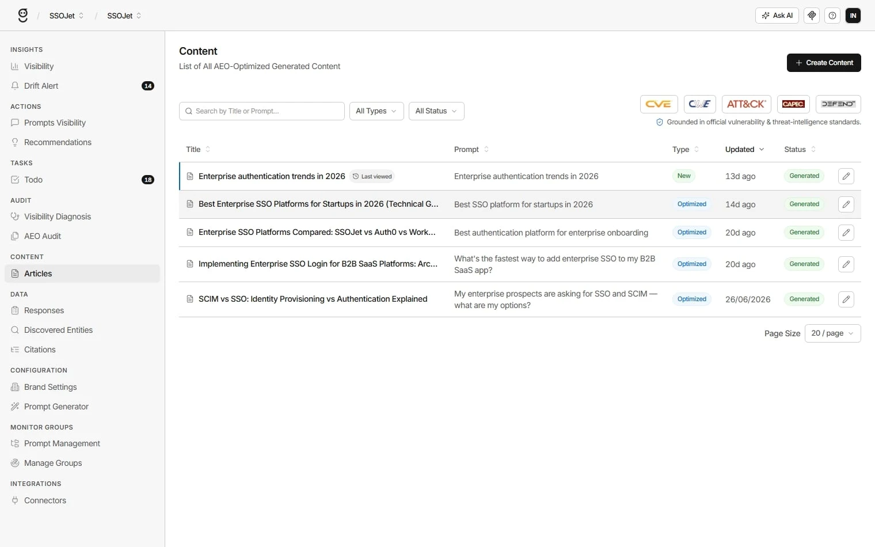Open the All Types filter dropdown
The width and height of the screenshot is (875, 547).
click(376, 111)
